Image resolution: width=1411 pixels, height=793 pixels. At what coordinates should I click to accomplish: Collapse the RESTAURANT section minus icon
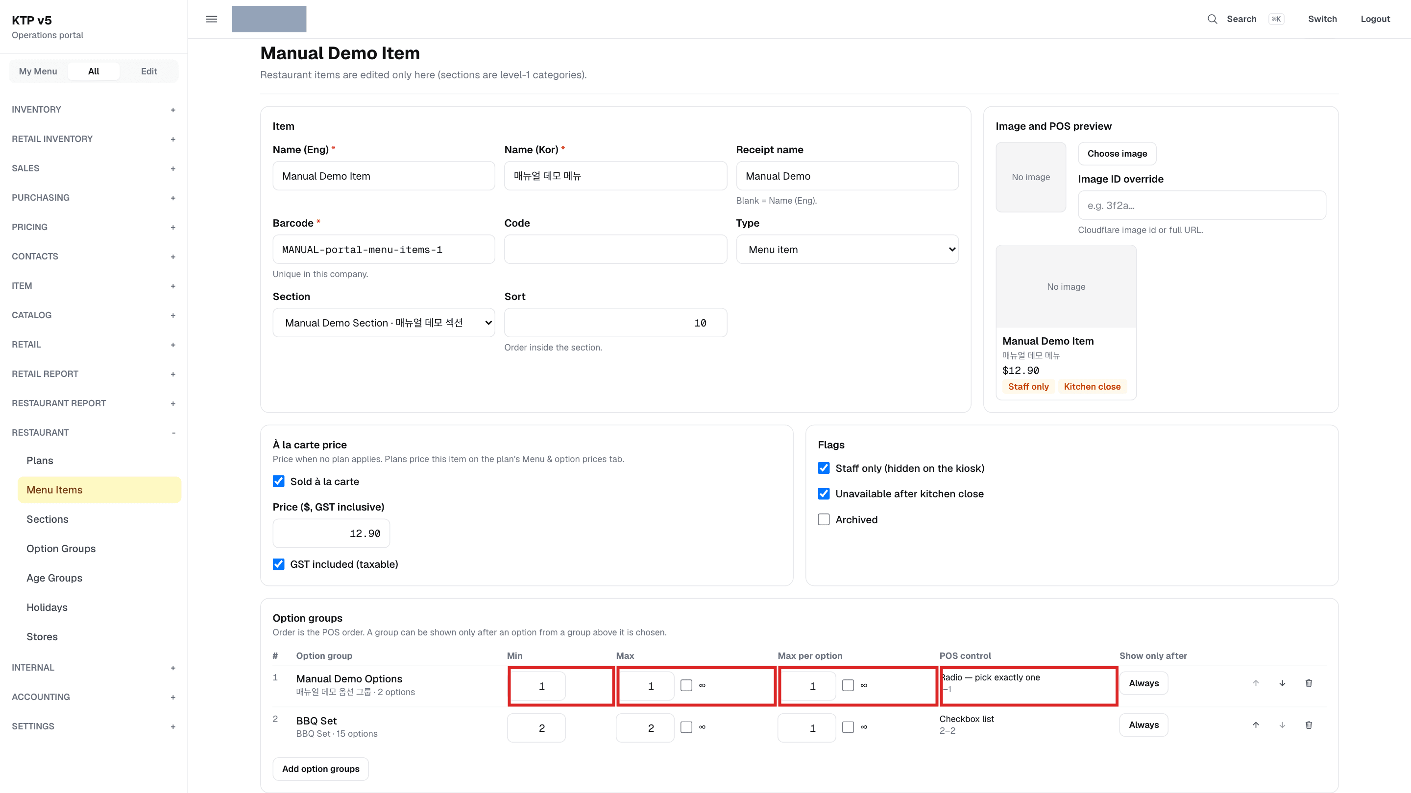[x=173, y=433]
